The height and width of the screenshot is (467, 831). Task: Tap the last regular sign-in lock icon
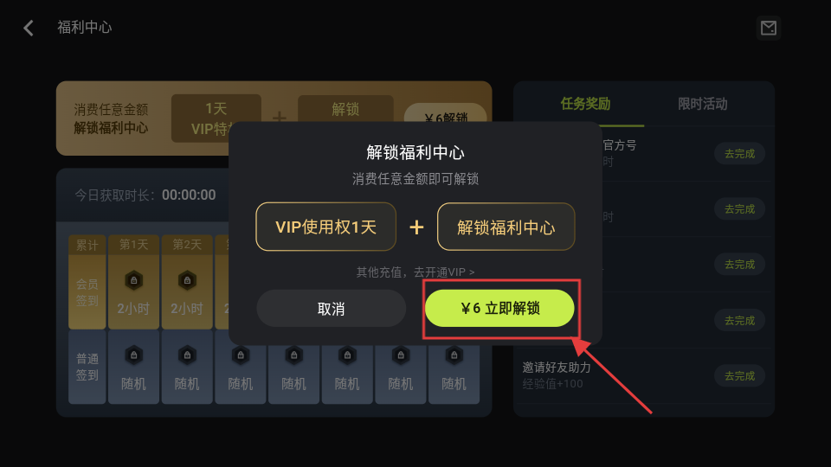point(454,355)
